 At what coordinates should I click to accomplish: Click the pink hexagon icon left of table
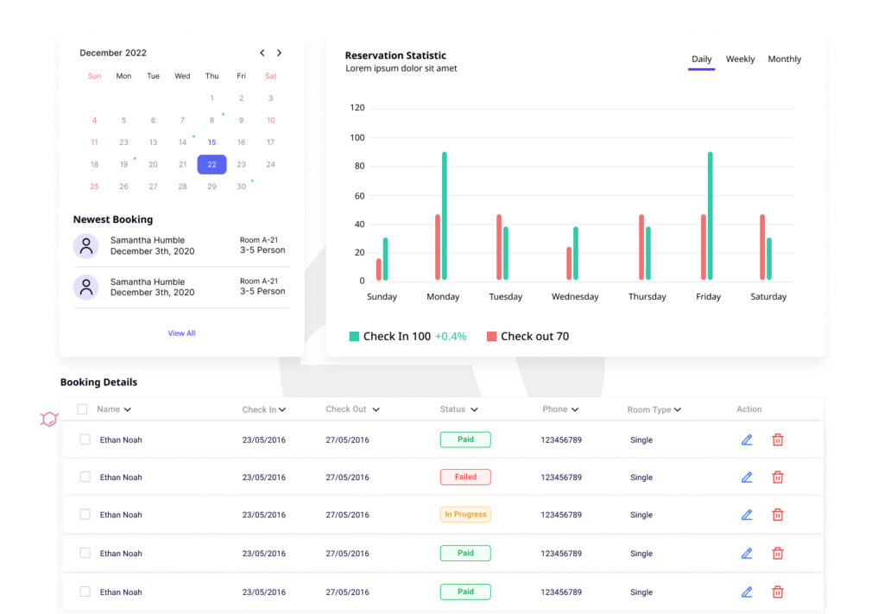(x=49, y=420)
